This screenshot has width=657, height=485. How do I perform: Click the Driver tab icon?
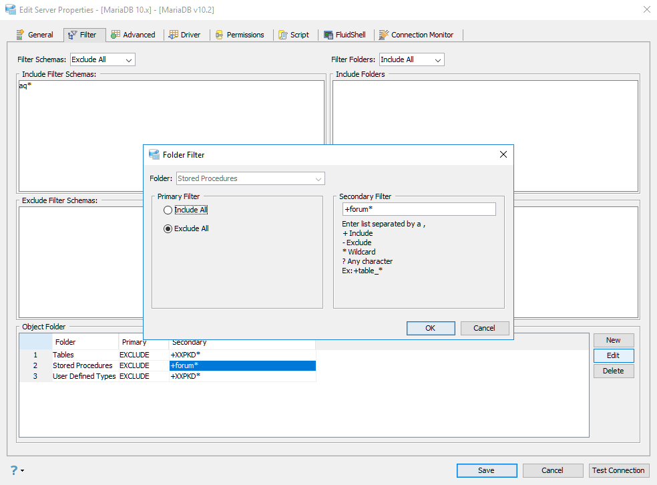coord(173,35)
